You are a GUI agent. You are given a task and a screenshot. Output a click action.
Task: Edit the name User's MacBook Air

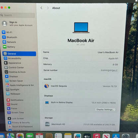(108, 52)
